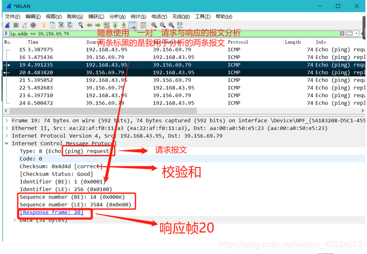Open capture options gear icon
367x254 pixels.
33,25
